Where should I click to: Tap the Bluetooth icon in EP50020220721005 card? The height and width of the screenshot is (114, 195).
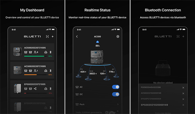(x=50, y=89)
